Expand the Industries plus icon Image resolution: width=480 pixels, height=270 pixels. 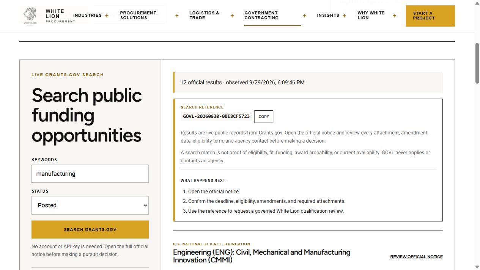point(107,16)
